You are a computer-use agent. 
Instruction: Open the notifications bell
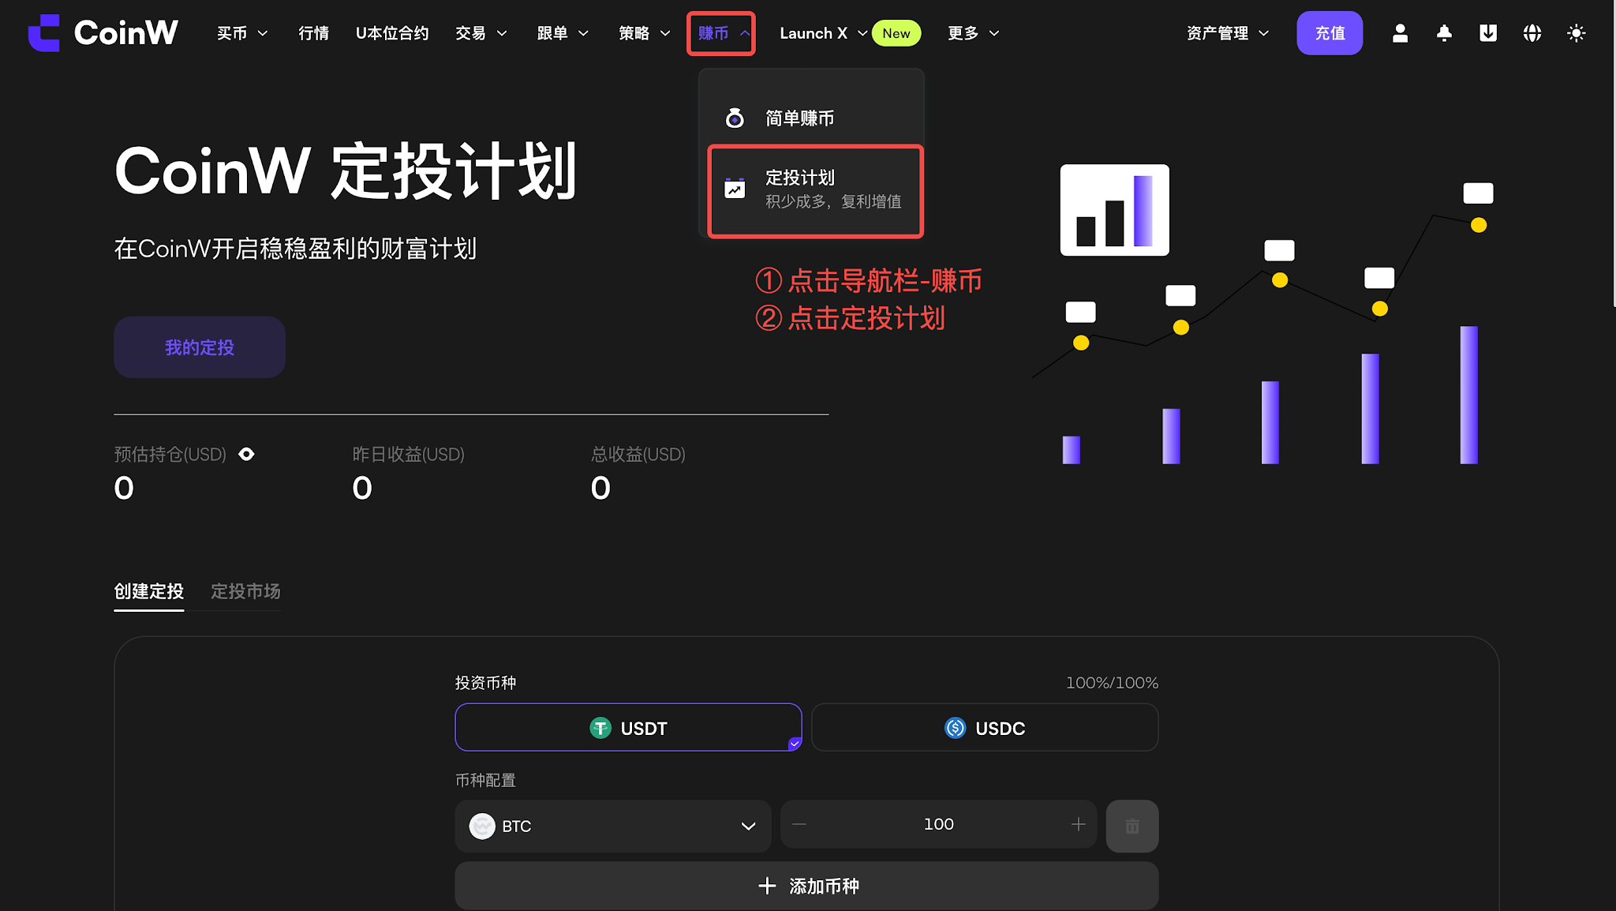[x=1444, y=33]
